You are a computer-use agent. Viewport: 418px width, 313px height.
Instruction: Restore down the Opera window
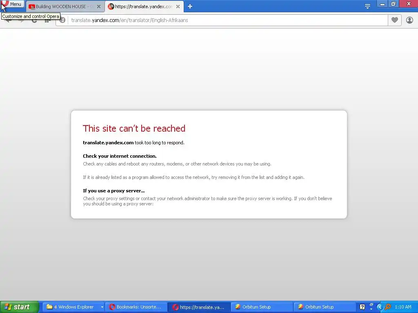tap(394, 4)
